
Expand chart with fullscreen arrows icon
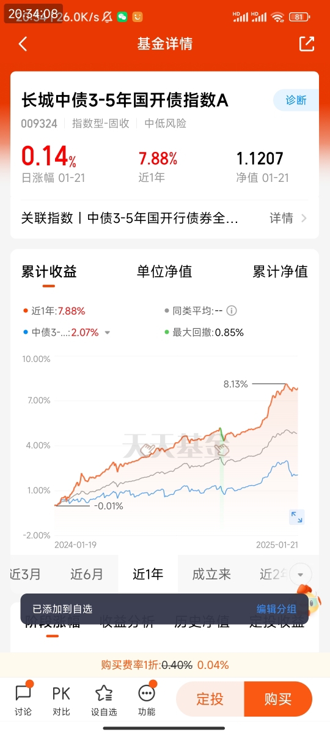point(296,516)
